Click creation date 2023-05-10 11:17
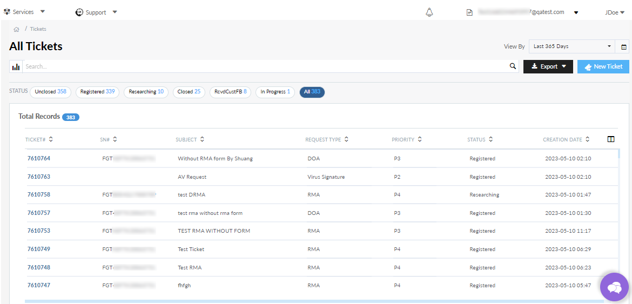The height and width of the screenshot is (304, 632). (568, 231)
